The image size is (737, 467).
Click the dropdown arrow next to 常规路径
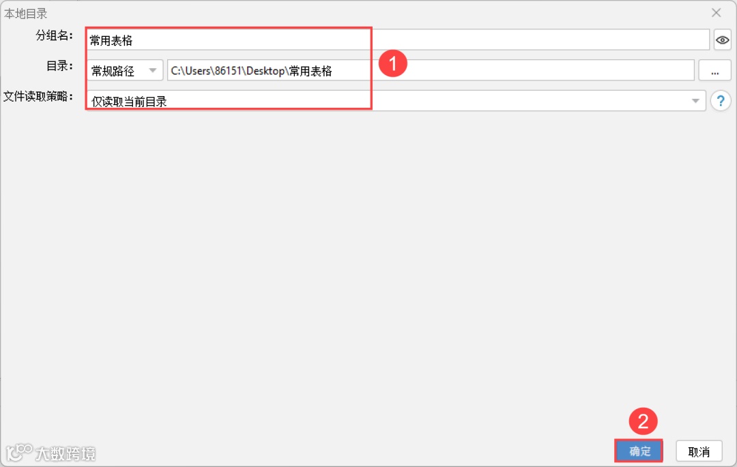click(x=151, y=70)
